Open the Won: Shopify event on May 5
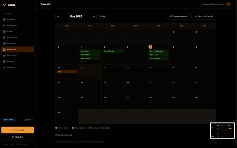This screenshot has height=148, width=237. [113, 51]
